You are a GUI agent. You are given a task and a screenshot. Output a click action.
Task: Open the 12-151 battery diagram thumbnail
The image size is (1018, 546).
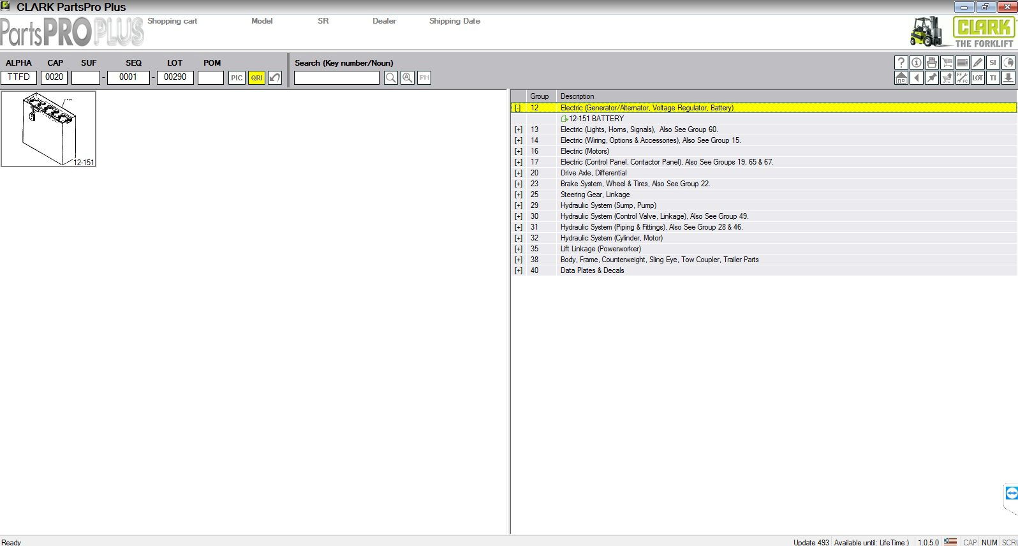48,129
